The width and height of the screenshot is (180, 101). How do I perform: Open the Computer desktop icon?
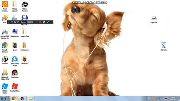tap(15, 33)
